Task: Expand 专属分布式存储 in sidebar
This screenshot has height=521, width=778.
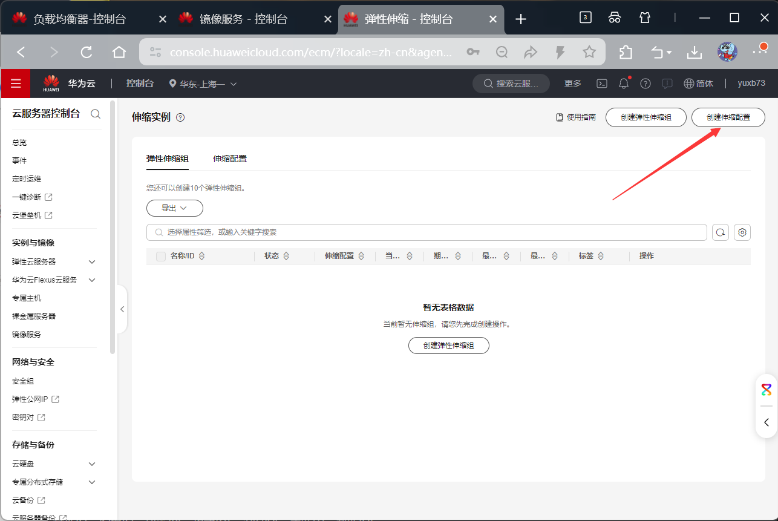Action: click(92, 482)
